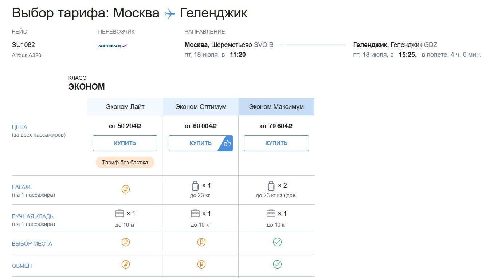Click the Тариф без багажа badge
Screen dimensions: 486x278
[125, 163]
